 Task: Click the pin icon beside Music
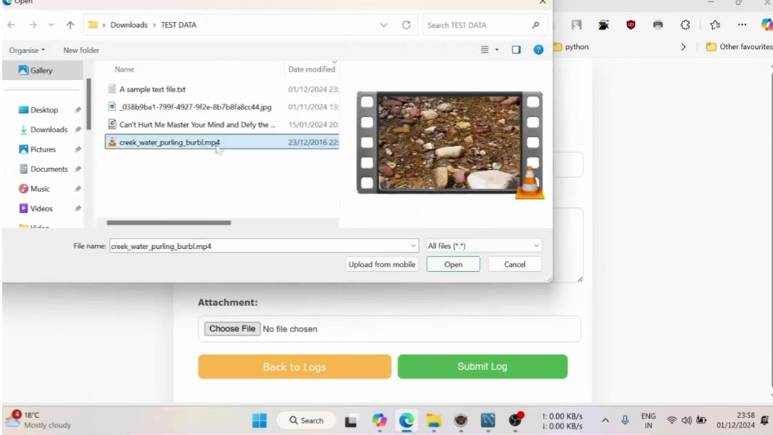[x=78, y=188]
